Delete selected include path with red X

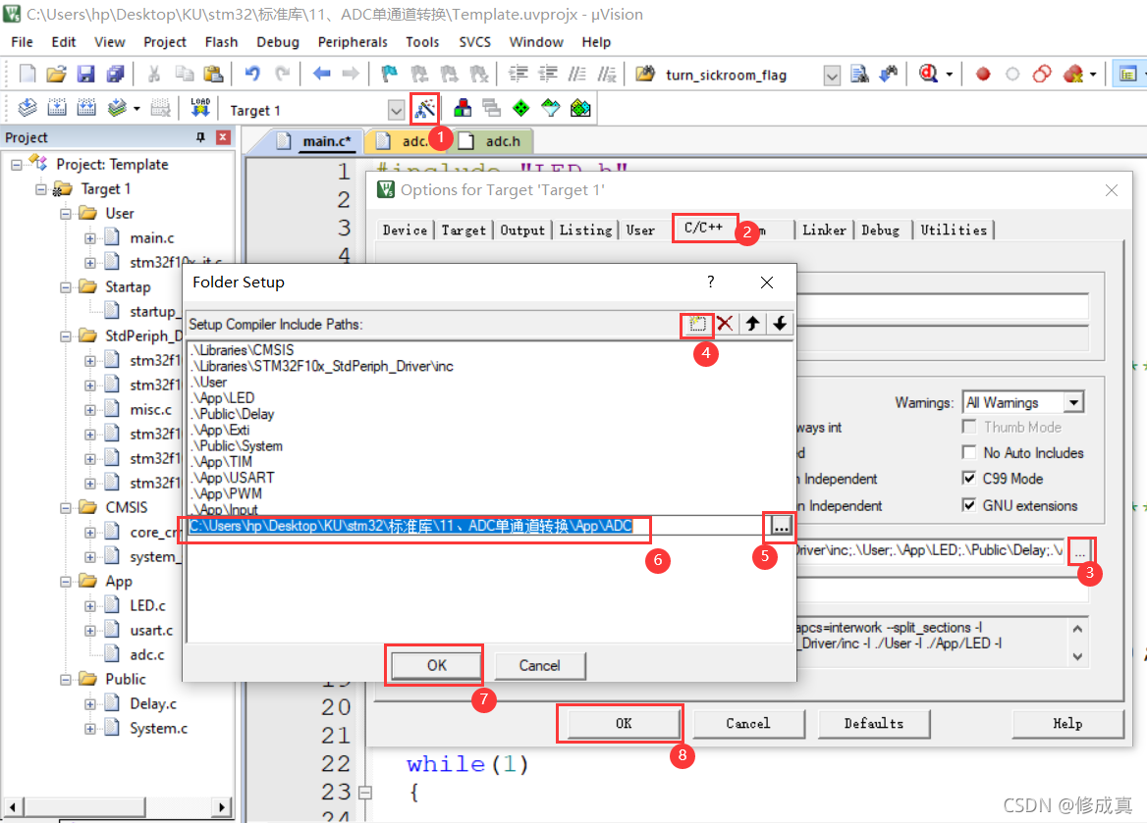725,324
